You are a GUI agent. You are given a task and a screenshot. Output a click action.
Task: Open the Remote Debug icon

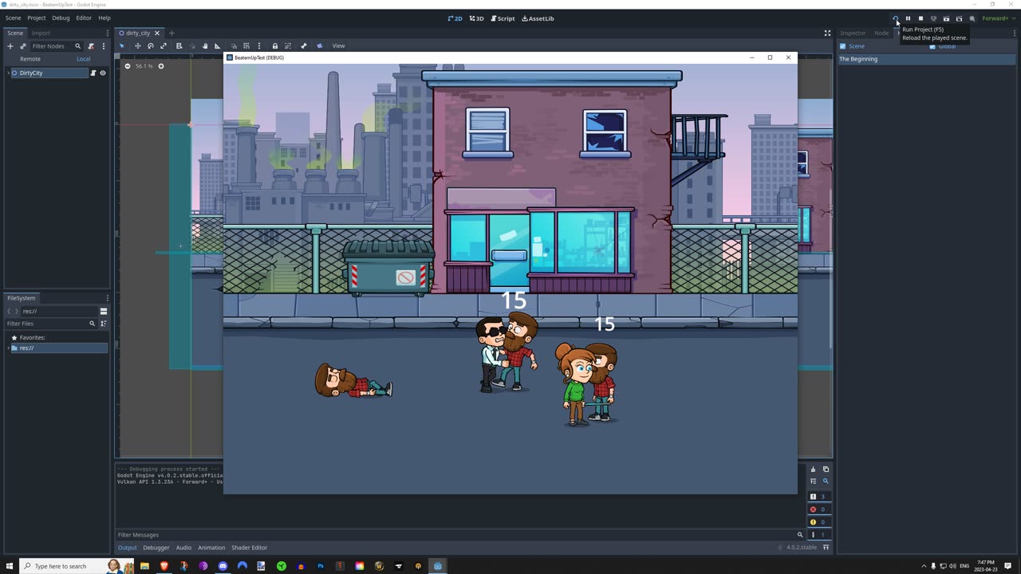click(x=933, y=18)
